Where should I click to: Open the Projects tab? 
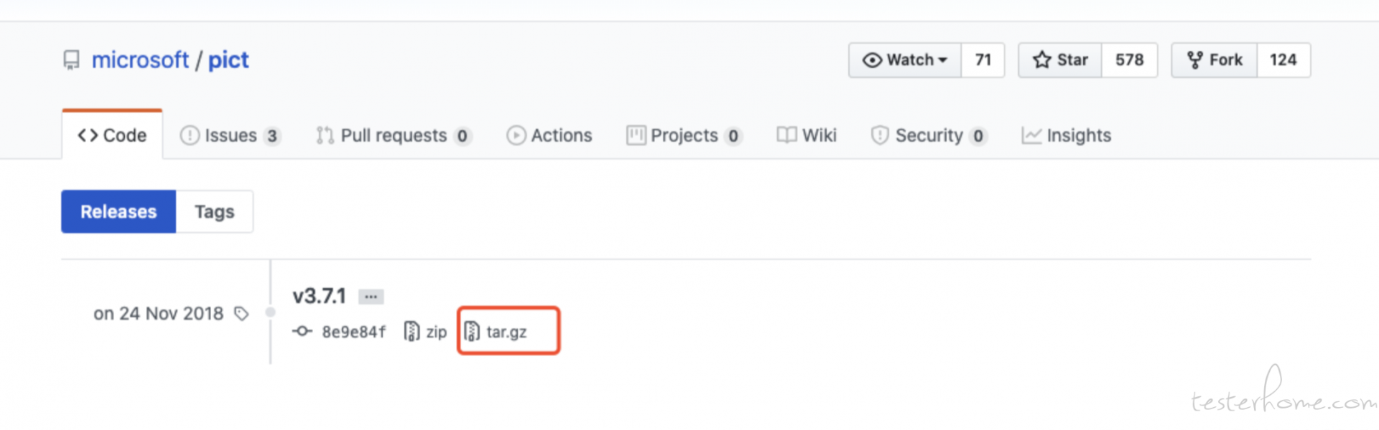click(x=684, y=135)
